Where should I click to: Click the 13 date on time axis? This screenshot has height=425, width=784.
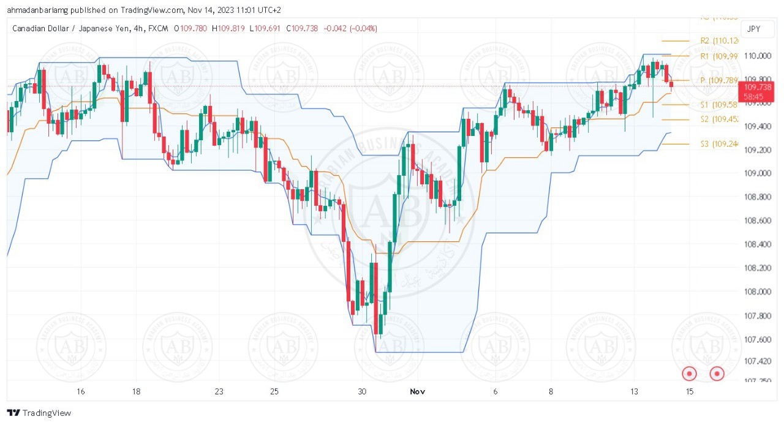tap(635, 391)
